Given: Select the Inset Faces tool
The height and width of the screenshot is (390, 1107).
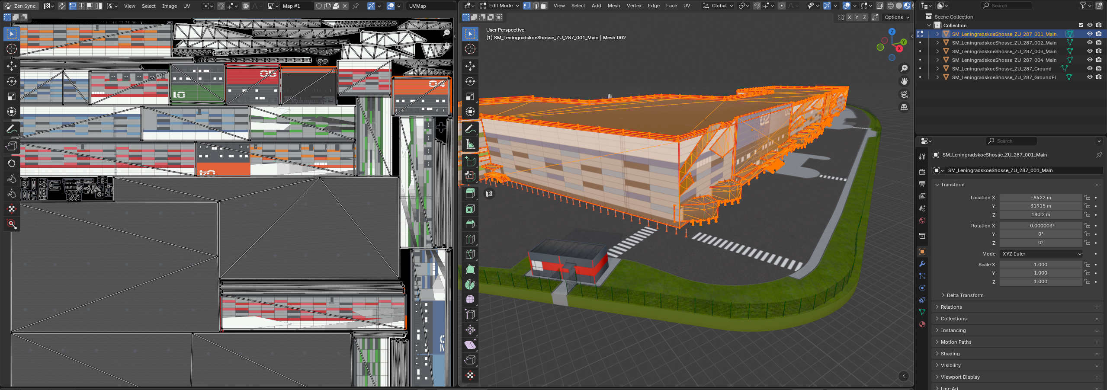Looking at the screenshot, I should [470, 209].
